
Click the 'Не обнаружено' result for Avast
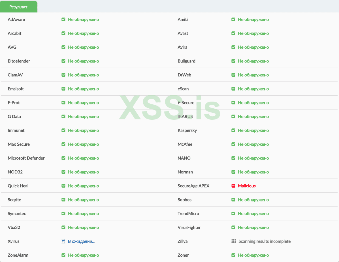click(x=253, y=33)
